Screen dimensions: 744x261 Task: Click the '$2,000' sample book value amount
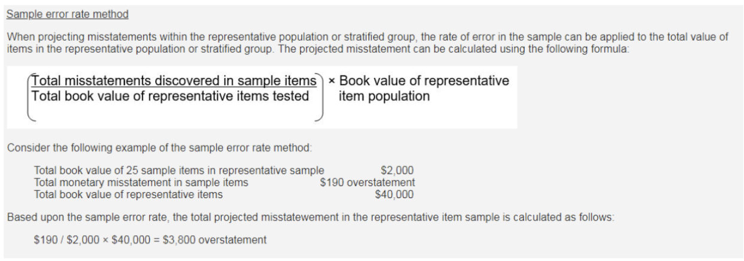pos(397,171)
